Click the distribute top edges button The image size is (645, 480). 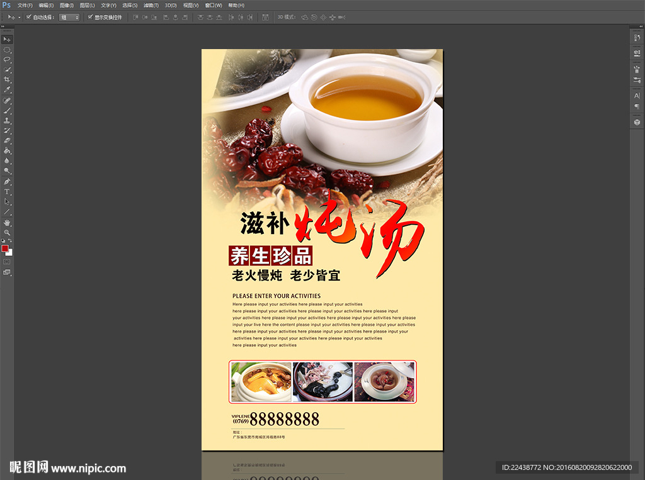click(200, 17)
